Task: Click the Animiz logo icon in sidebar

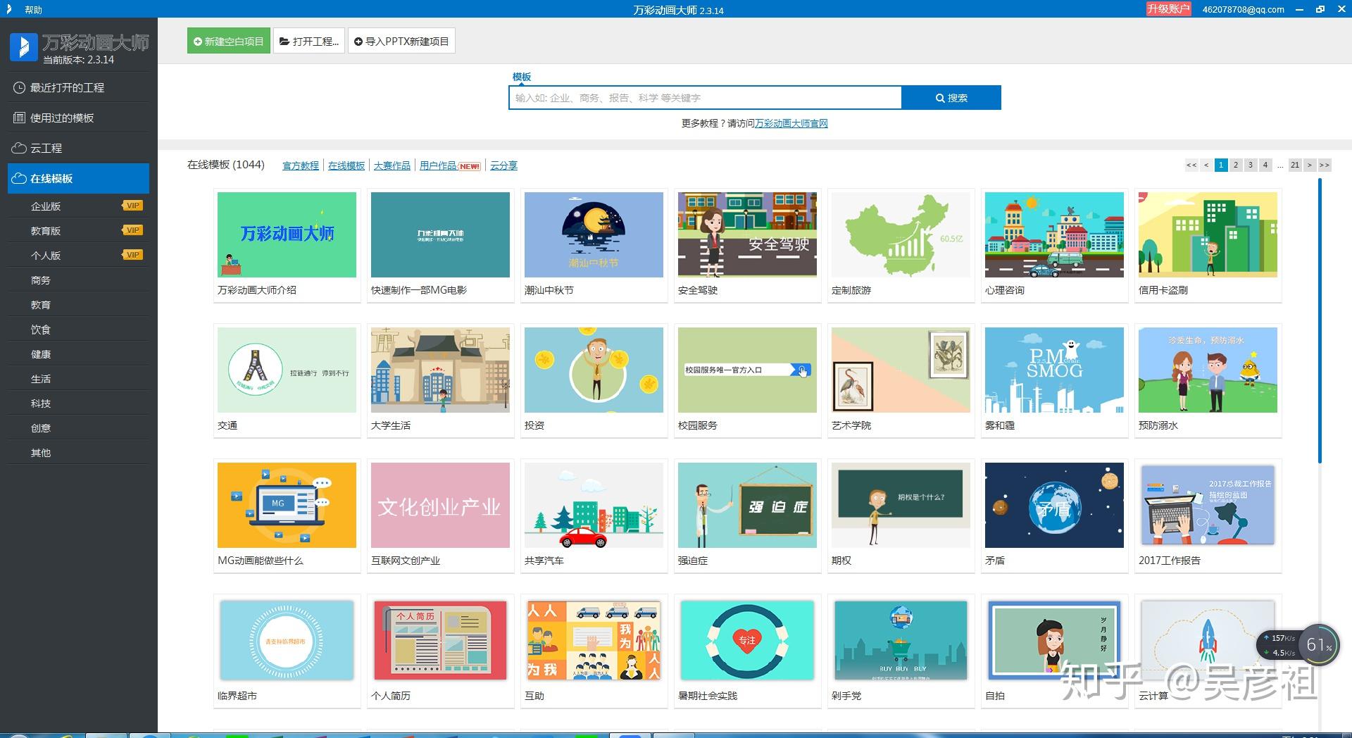Action: pyautogui.click(x=24, y=47)
